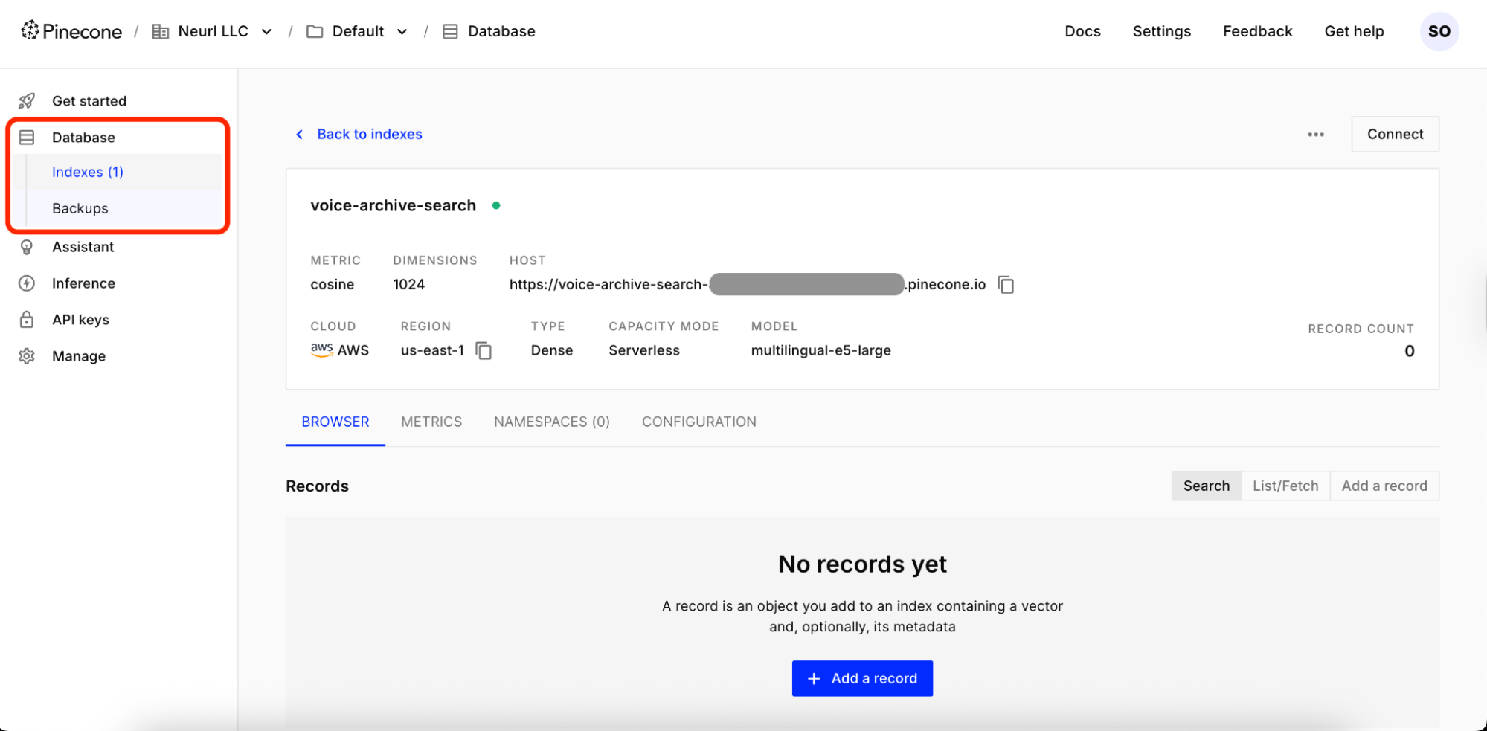The height and width of the screenshot is (731, 1487).
Task: Click the back chevron arrow icon
Action: pyautogui.click(x=299, y=135)
